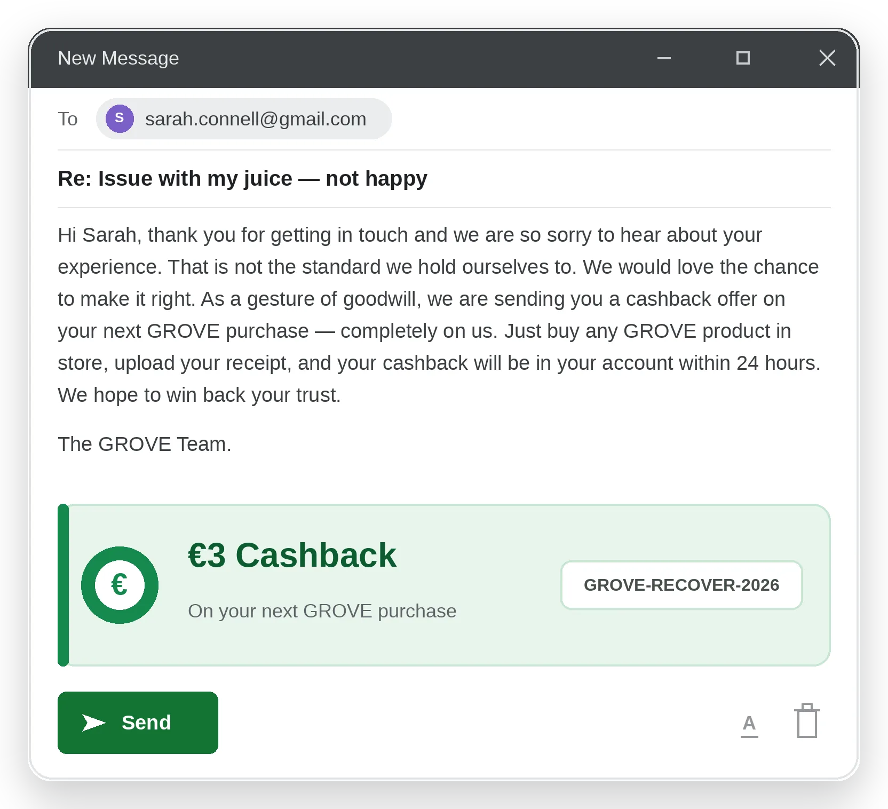The width and height of the screenshot is (888, 809).
Task: Click into the email body paragraph
Action: click(439, 315)
